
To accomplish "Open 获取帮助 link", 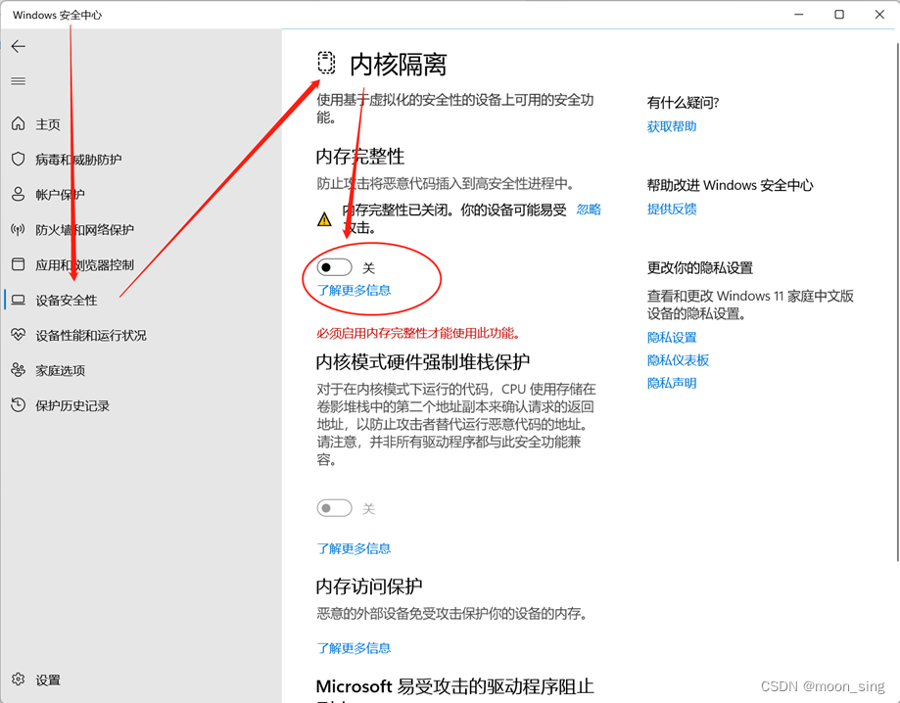I will (672, 125).
